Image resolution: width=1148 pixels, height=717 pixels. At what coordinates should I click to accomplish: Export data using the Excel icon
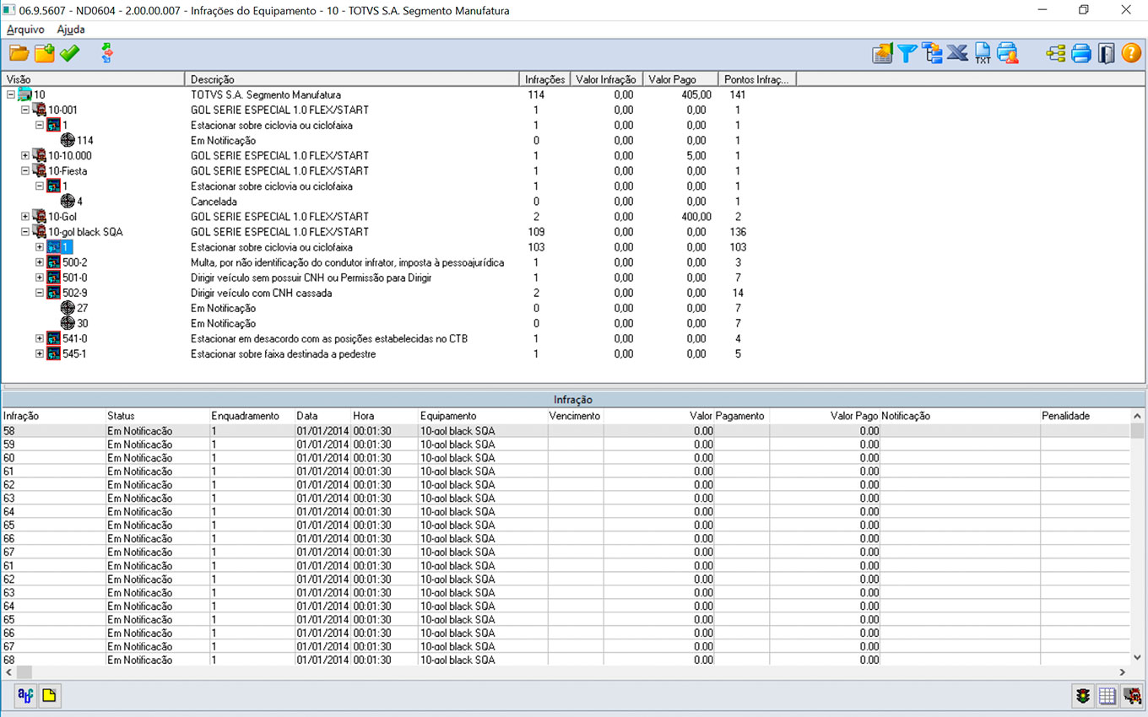957,54
